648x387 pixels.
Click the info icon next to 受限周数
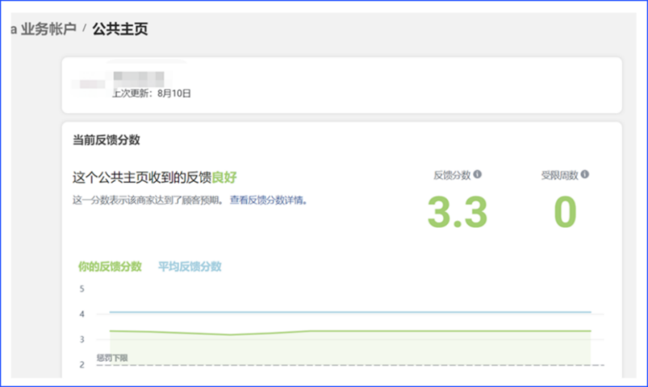pos(586,174)
